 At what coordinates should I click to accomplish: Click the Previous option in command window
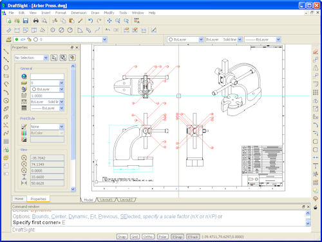(108, 216)
